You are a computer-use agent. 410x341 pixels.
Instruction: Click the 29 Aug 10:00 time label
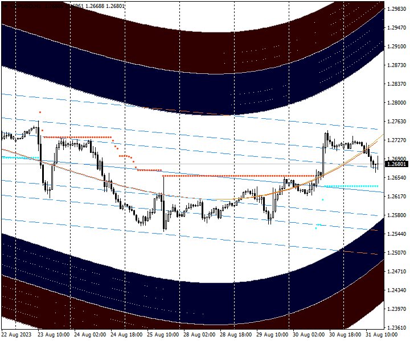coord(272,335)
